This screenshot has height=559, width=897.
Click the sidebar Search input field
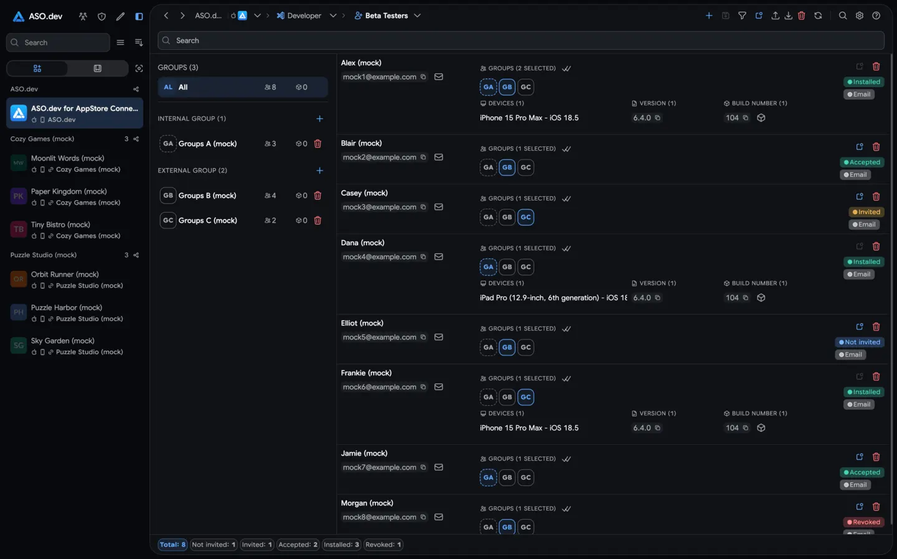[x=58, y=43]
